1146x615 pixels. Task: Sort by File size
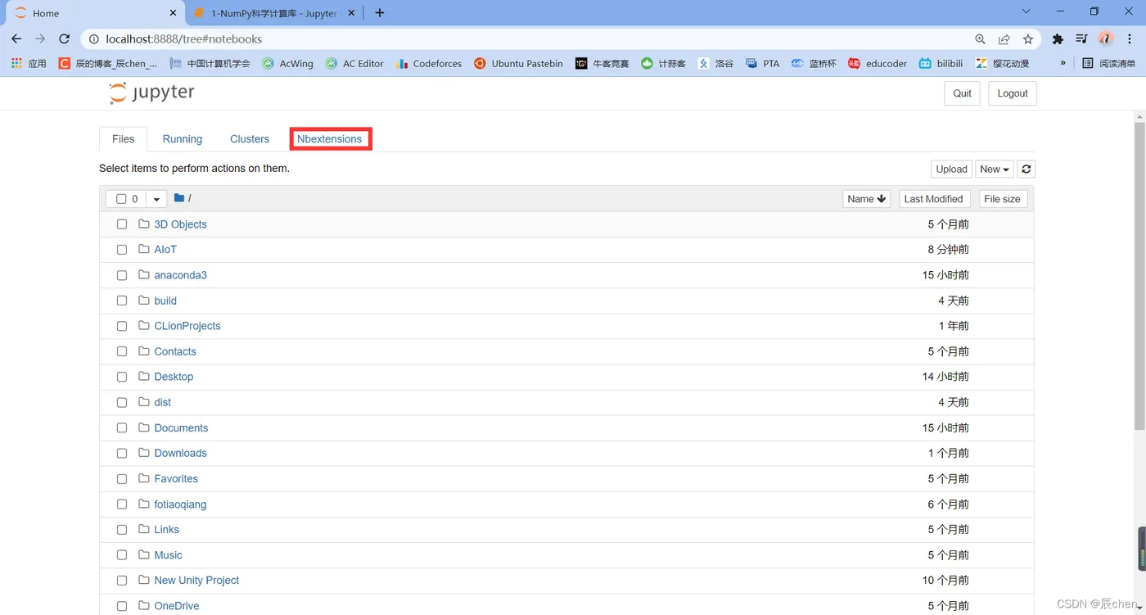(1003, 199)
